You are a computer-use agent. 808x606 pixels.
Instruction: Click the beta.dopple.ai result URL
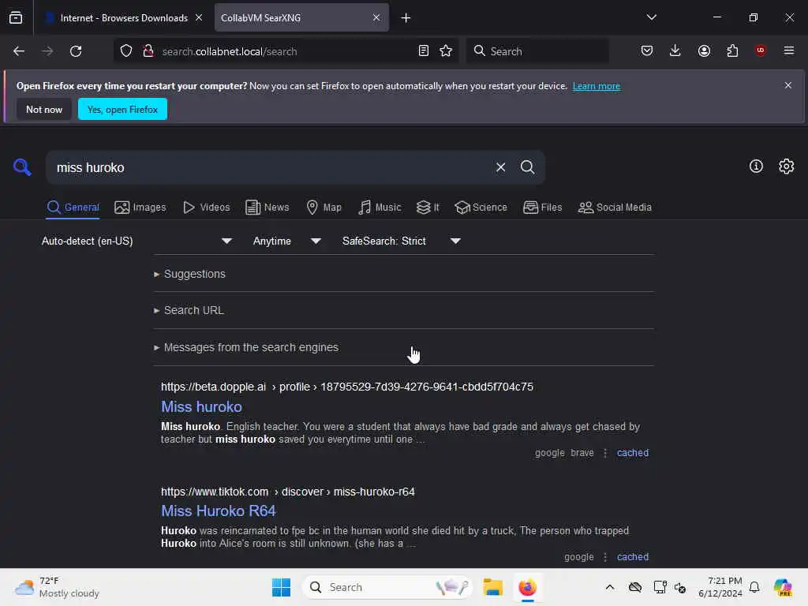coord(347,387)
